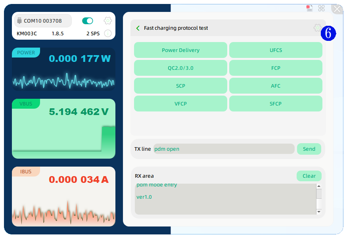Select the COM10 003708 port selector

point(43,21)
